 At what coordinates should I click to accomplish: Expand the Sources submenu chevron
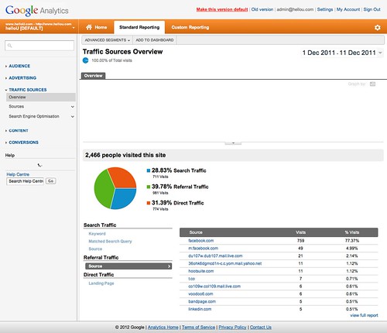tap(73, 107)
